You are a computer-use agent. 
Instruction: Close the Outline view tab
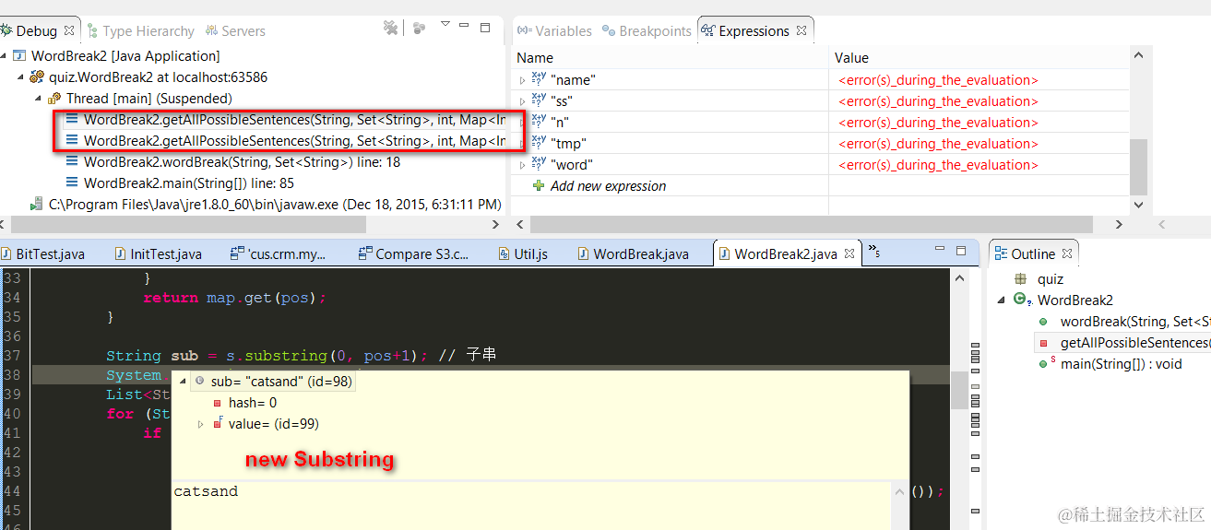click(x=1065, y=253)
